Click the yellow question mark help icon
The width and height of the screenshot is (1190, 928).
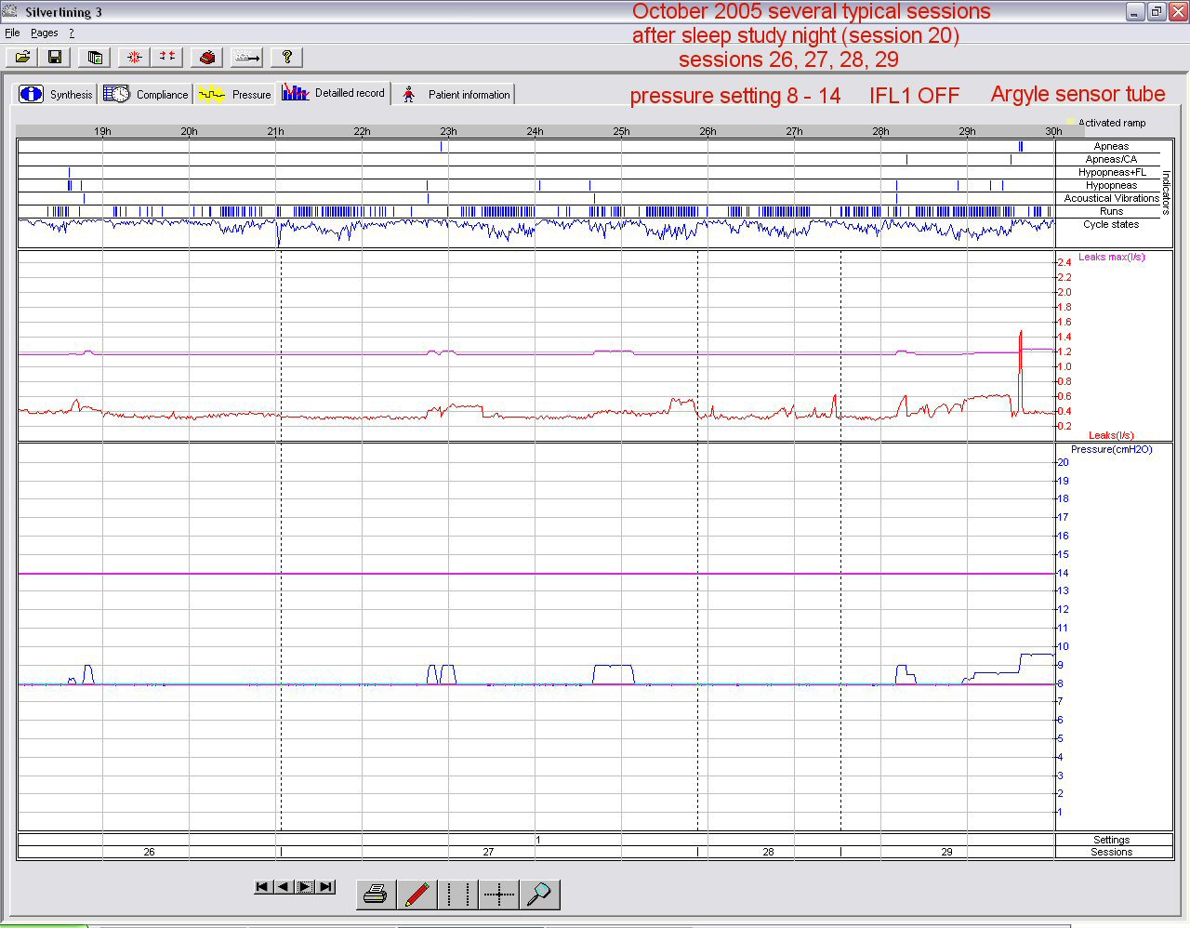287,57
